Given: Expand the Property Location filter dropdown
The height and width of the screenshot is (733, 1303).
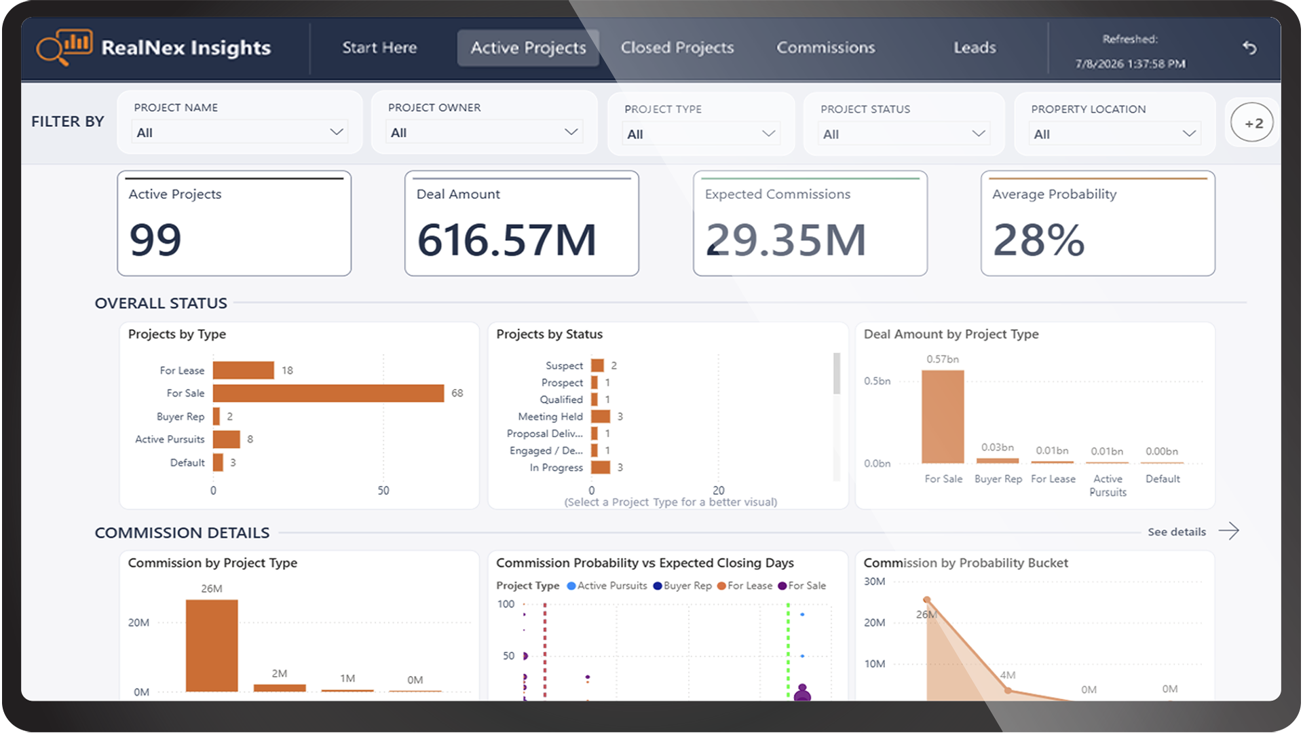Looking at the screenshot, I should tap(1114, 134).
